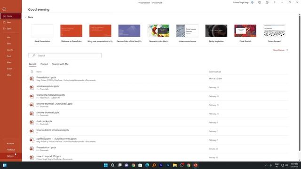
Task: Select the Pantone Color of the Year theme
Action: (x=129, y=33)
